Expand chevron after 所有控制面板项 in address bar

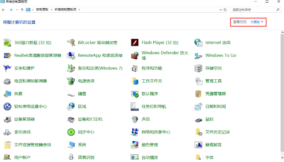point(79,9)
